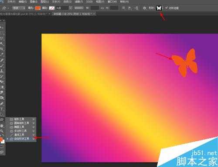
Task: Choose 自定形状工具 in the shape flyout
Action: tap(21, 139)
